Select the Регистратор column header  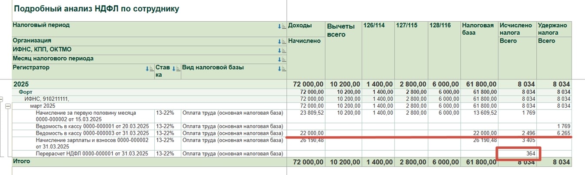click(x=83, y=71)
